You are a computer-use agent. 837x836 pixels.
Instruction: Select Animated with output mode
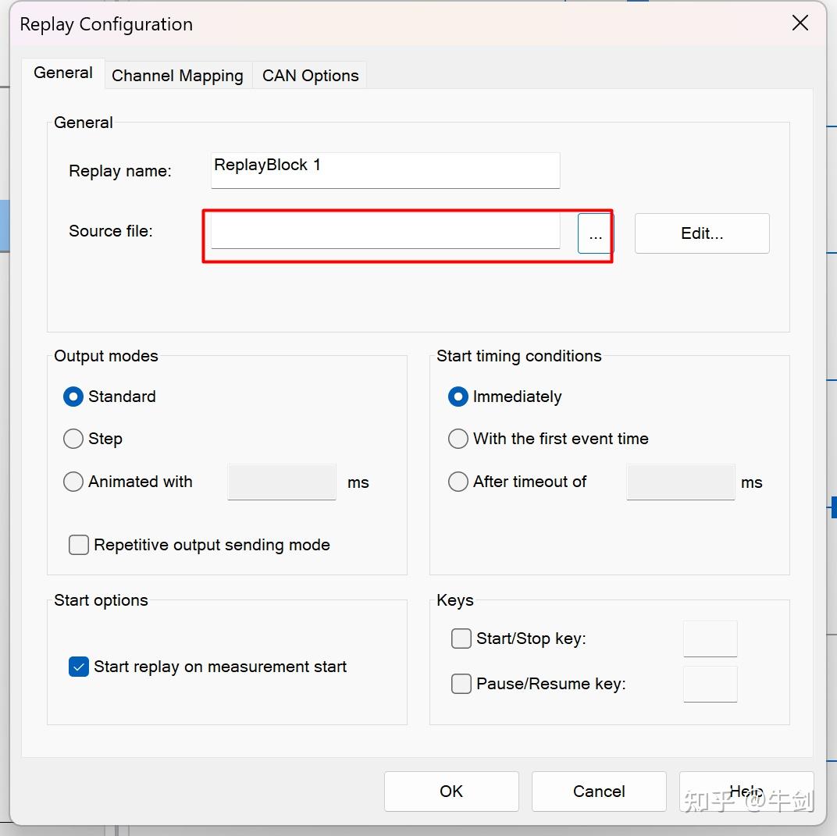(x=73, y=482)
